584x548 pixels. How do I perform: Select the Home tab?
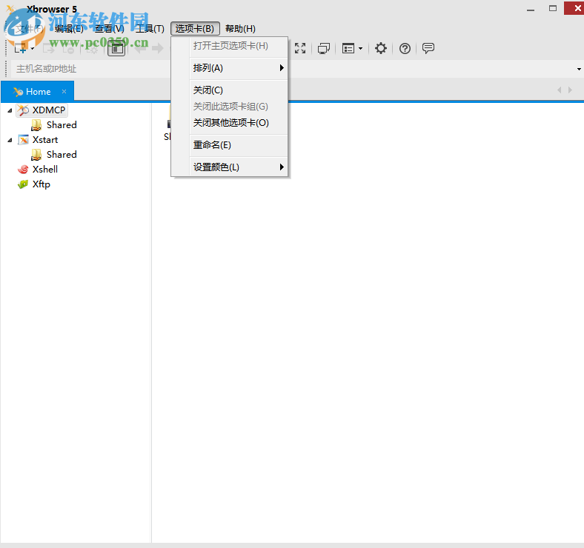click(37, 92)
